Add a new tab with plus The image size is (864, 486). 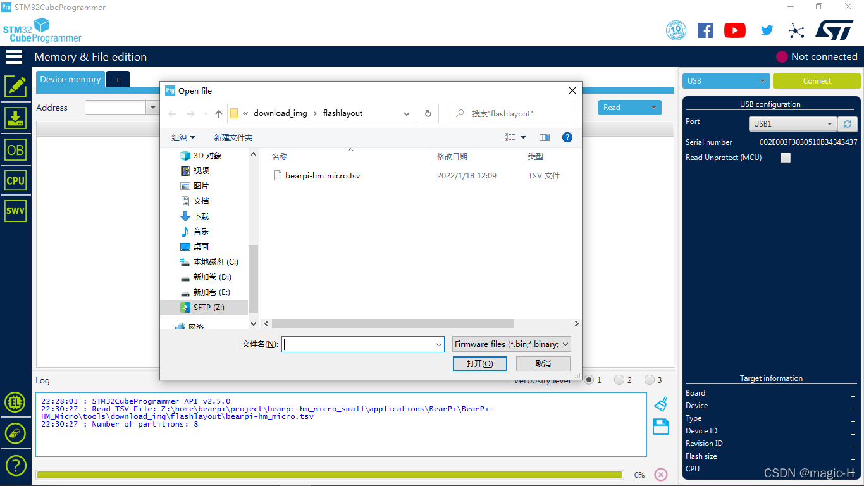coord(118,80)
